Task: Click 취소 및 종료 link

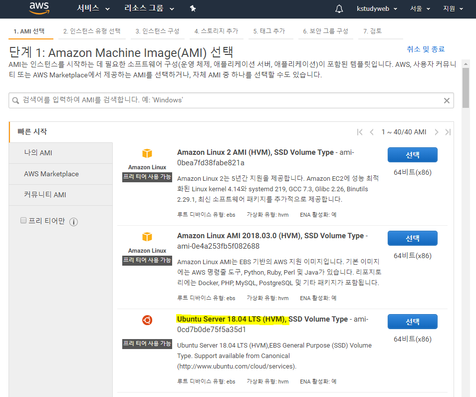Action: [x=426, y=49]
